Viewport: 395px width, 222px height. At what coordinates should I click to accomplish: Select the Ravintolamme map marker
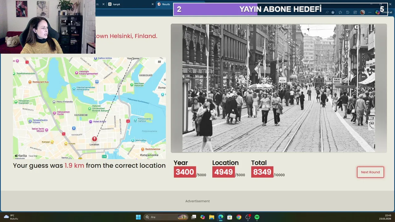[x=143, y=149]
